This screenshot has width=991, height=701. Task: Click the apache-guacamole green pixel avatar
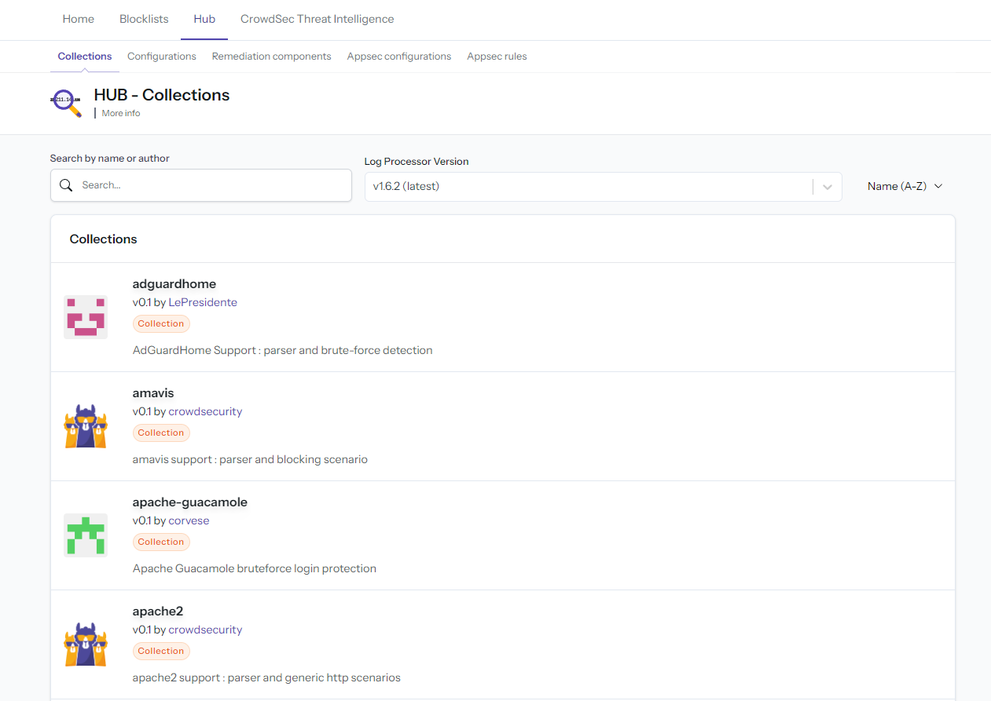[86, 535]
